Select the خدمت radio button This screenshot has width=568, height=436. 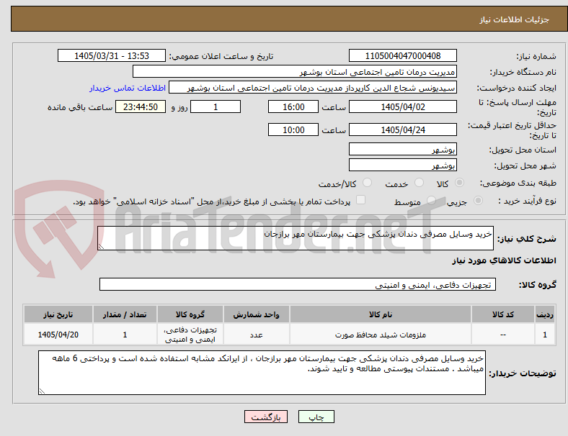coord(419,183)
